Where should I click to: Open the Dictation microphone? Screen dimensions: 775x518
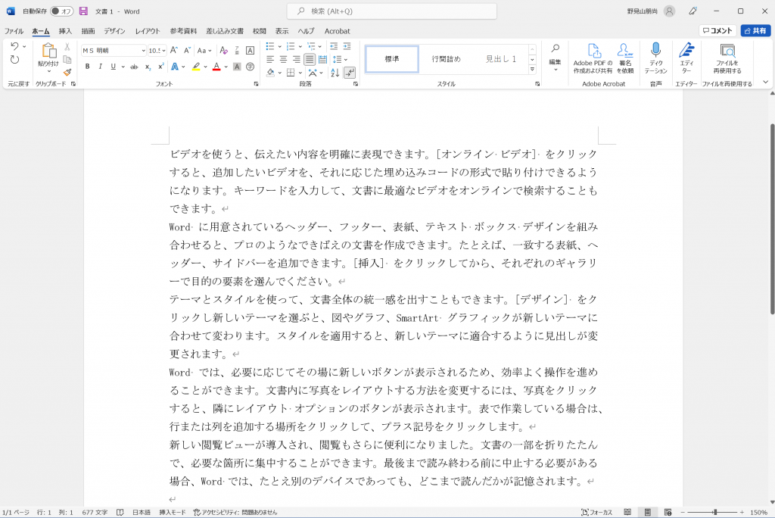pos(656,51)
